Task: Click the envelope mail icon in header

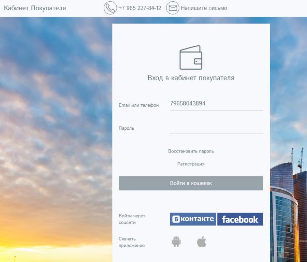Action: pos(173,8)
